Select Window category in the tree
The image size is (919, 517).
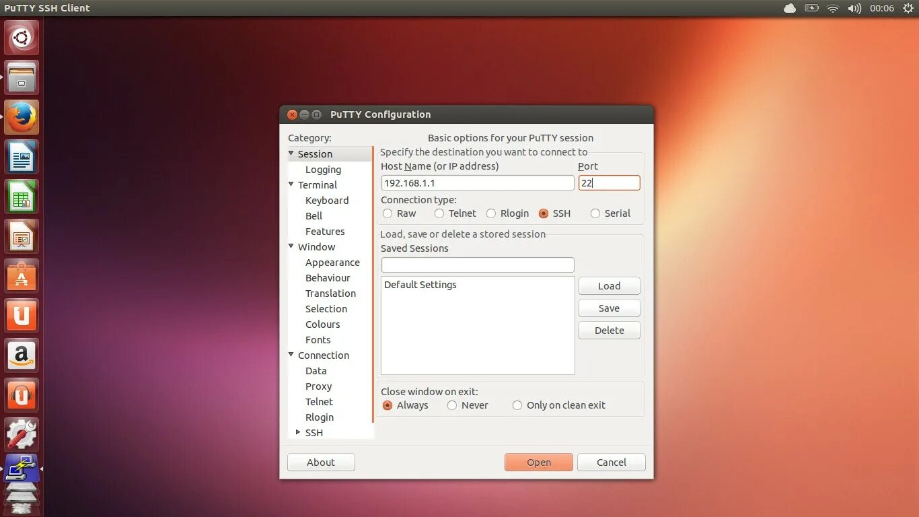[x=316, y=247]
